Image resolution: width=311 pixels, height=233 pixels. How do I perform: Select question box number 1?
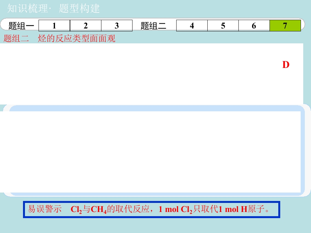(54, 26)
